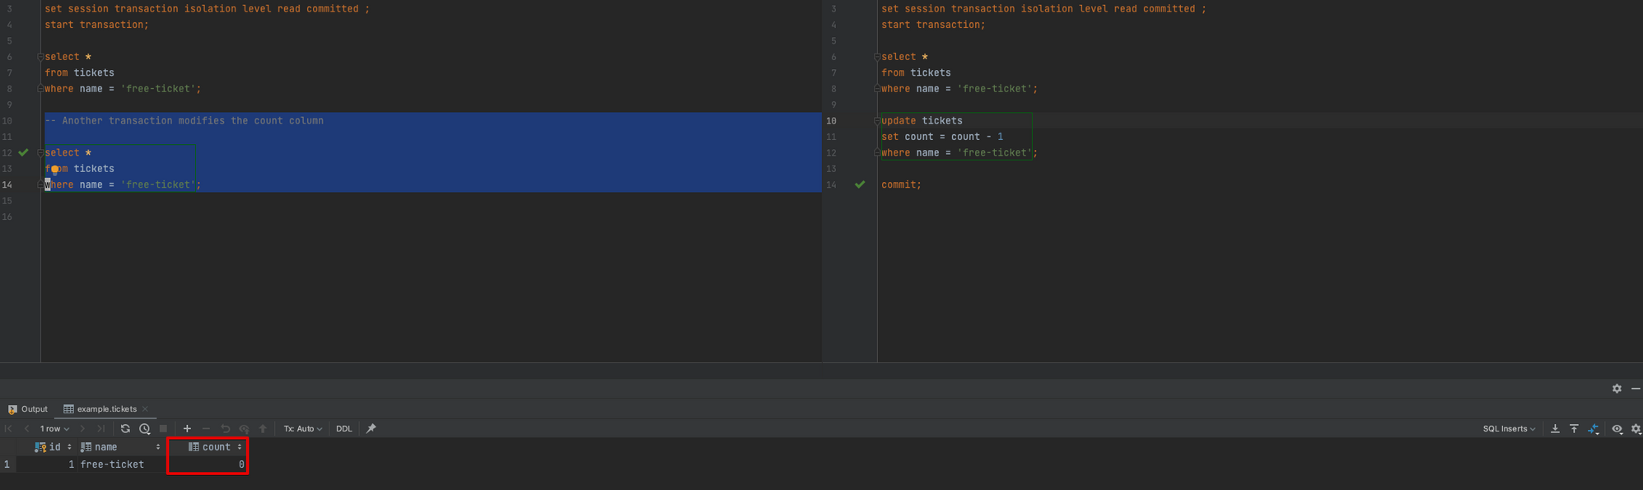Viewport: 1643px width, 490px height.
Task: Click 'start transaction;' in right editor
Action: click(933, 25)
